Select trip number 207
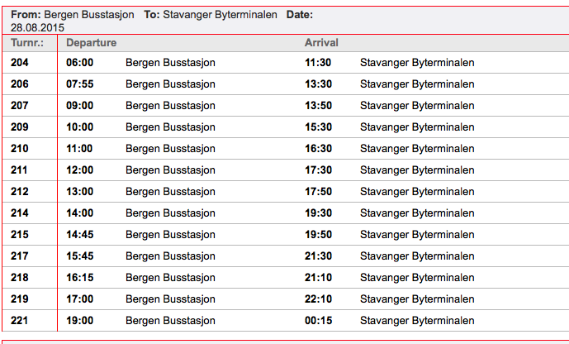 coord(20,105)
